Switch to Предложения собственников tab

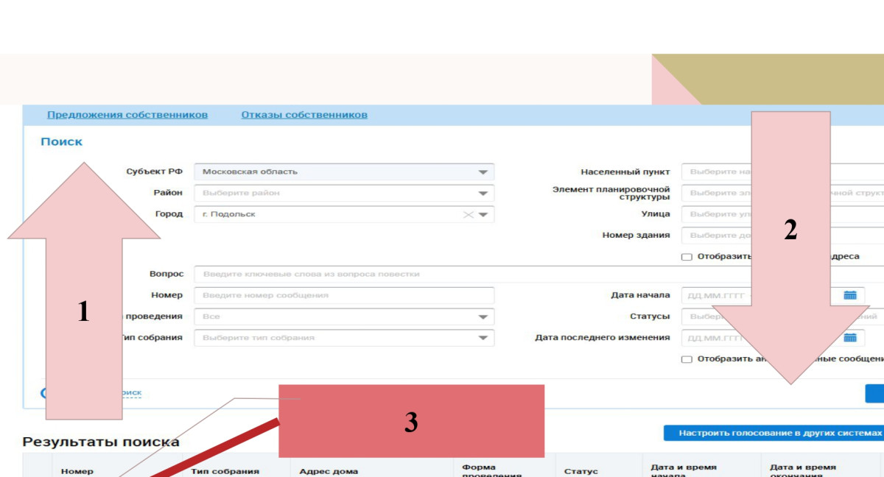coord(127,115)
